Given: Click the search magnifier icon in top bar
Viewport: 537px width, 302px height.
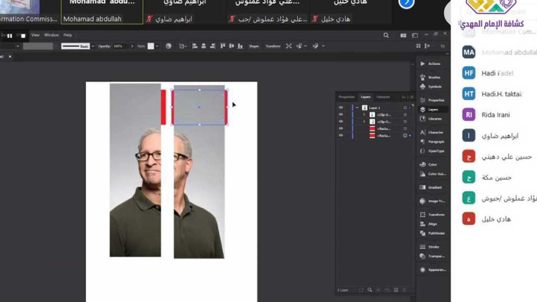Looking at the screenshot, I should (x=386, y=35).
